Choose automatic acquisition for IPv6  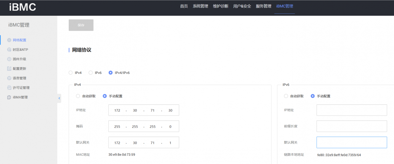pos(286,96)
